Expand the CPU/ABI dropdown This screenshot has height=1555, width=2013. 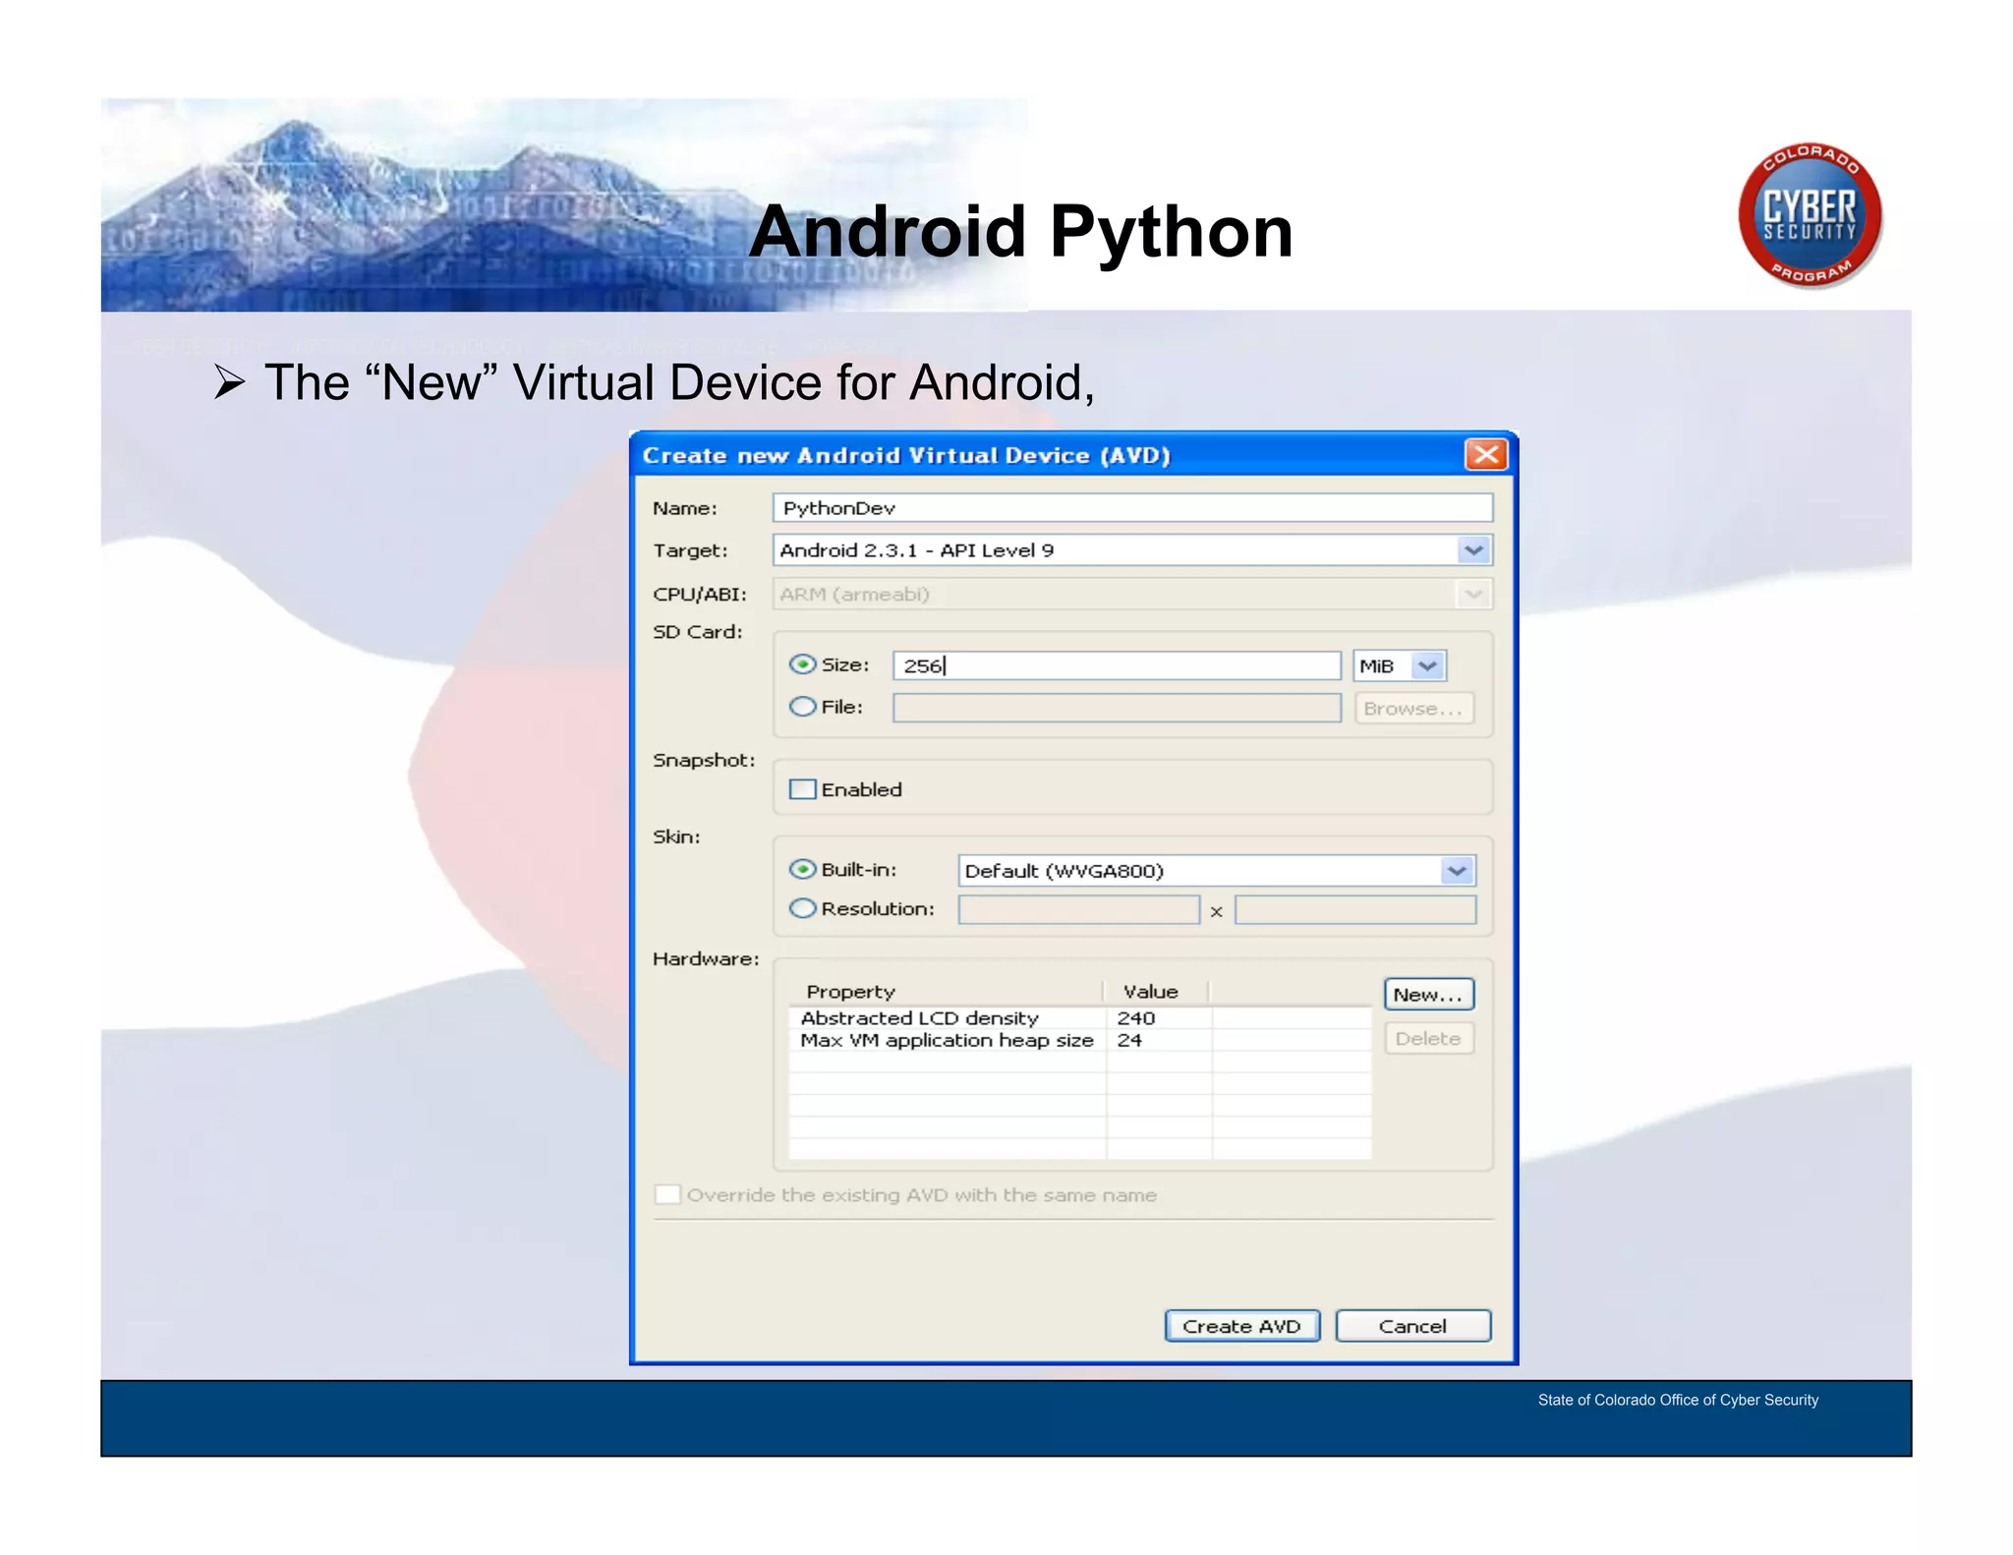(1473, 594)
